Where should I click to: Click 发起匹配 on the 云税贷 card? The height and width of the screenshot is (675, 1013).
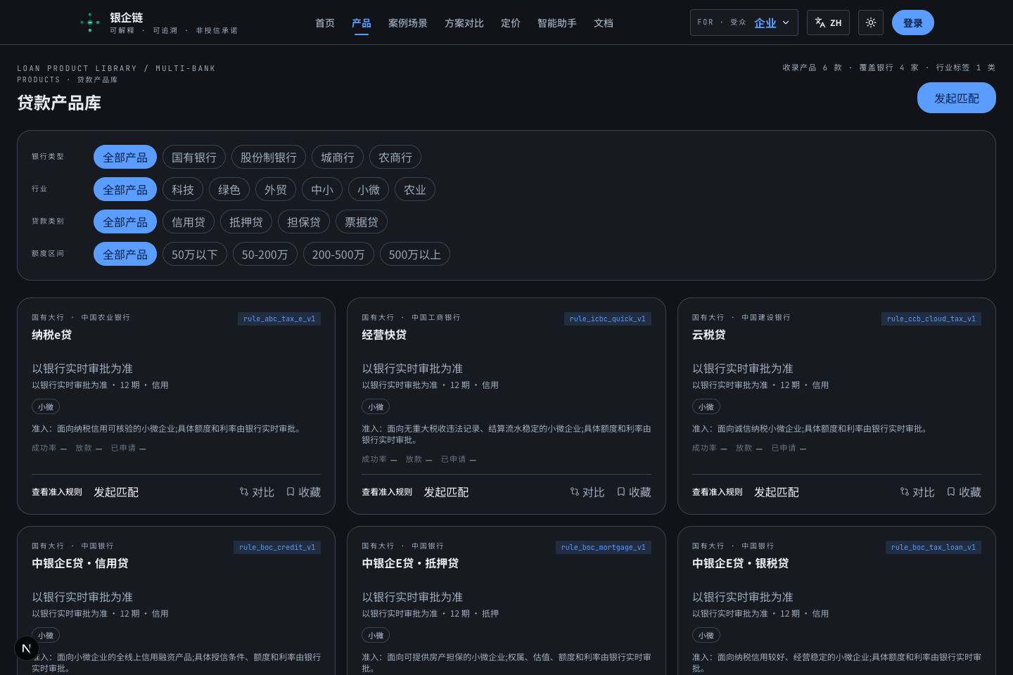tap(777, 492)
